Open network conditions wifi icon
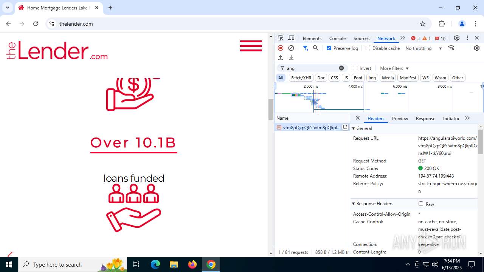The height and width of the screenshot is (272, 484). click(451, 48)
